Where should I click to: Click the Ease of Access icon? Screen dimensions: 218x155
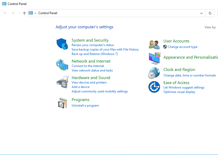pyautogui.click(x=154, y=87)
